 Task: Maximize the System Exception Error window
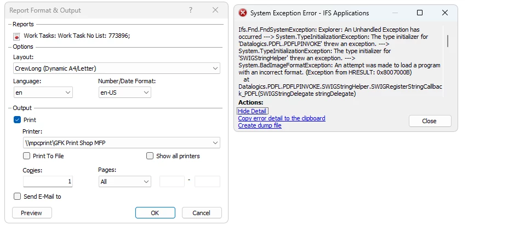click(420, 13)
